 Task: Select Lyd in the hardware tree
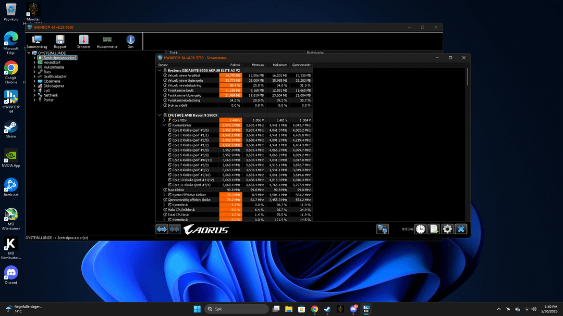46,91
